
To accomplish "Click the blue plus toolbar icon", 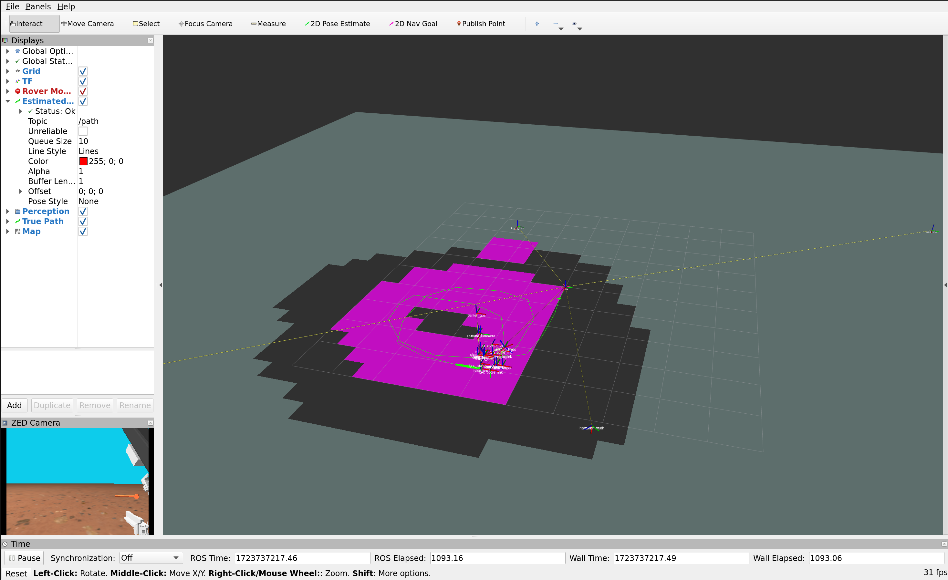I will tap(536, 24).
